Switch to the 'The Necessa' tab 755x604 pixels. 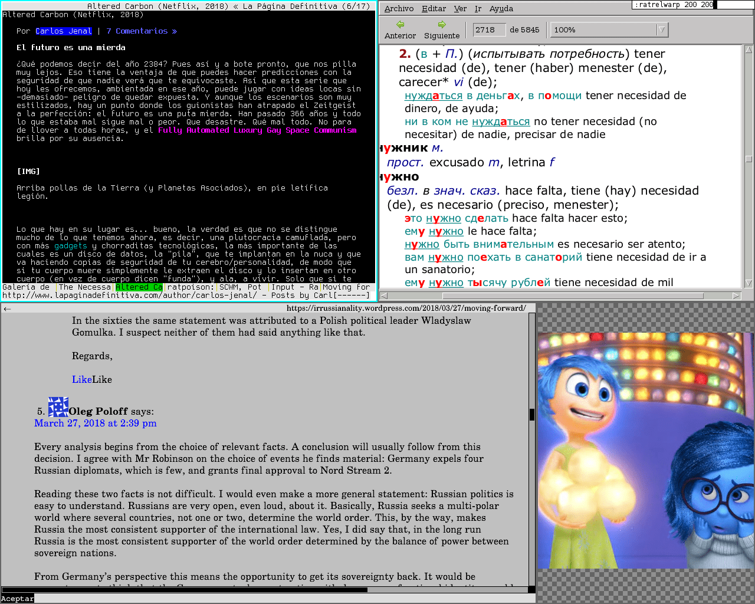coord(85,287)
